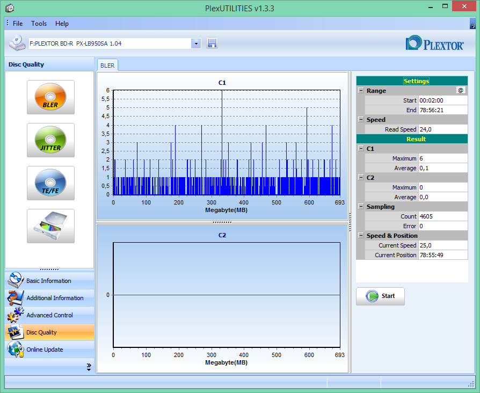Click the Current Speed value 25,0
This screenshot has width=480, height=393.
pyautogui.click(x=443, y=245)
